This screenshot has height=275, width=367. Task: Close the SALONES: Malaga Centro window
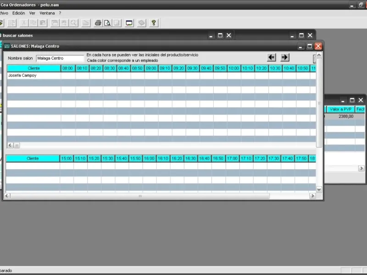point(318,46)
